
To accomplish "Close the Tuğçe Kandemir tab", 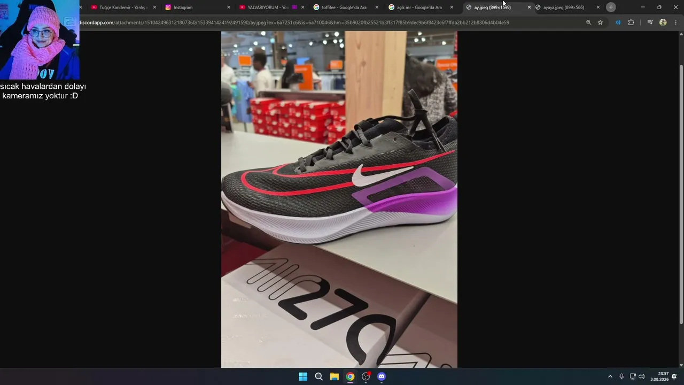I will 154,7.
